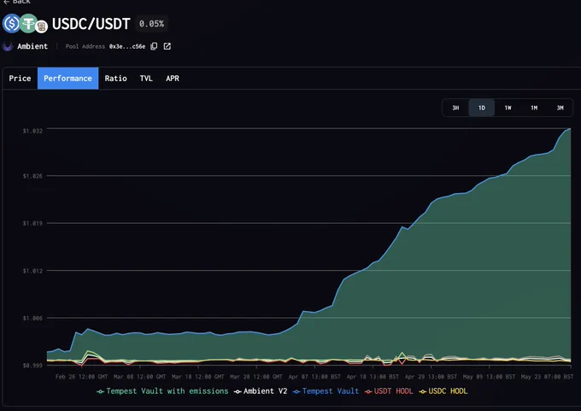Set chart interval to 3H
The image size is (581, 411).
(x=455, y=108)
